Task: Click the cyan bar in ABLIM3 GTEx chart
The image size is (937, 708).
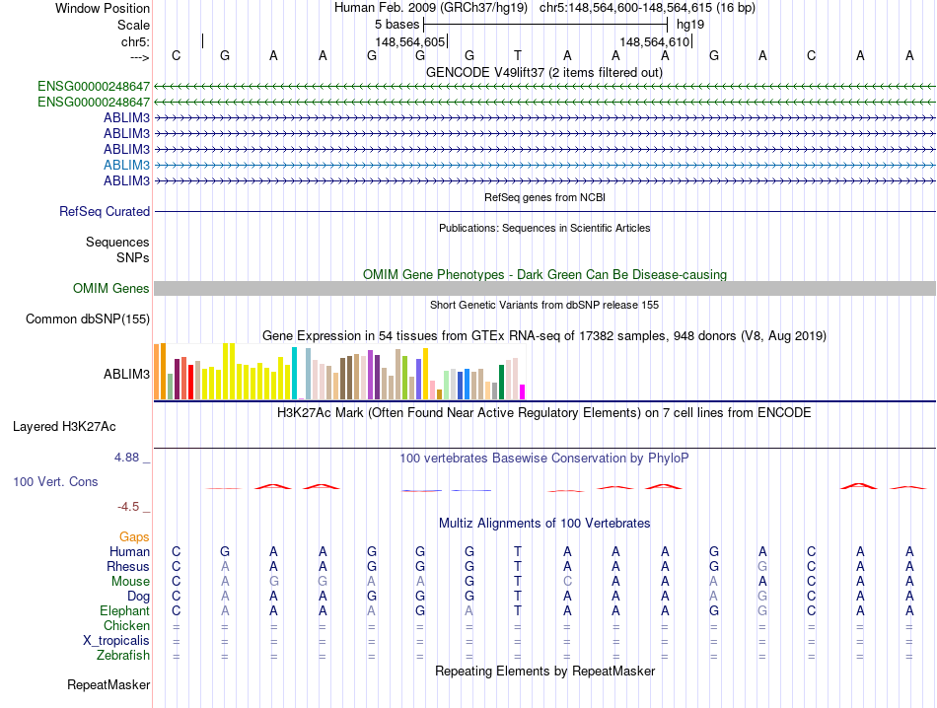Action: (294, 374)
